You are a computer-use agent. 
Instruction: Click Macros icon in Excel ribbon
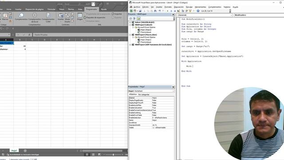pos(5,16)
